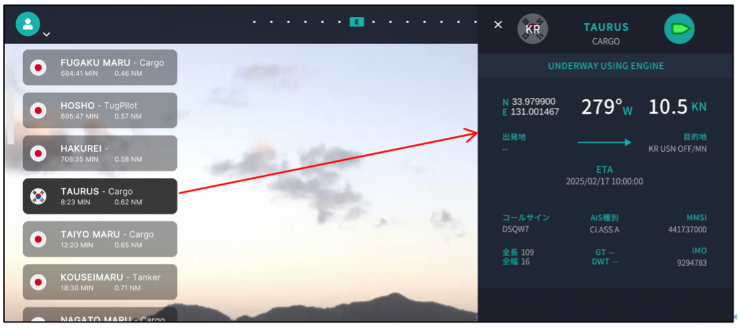The width and height of the screenshot is (739, 329).
Task: Click the UNDERWAY USING ENGINE status bar
Action: pos(605,66)
